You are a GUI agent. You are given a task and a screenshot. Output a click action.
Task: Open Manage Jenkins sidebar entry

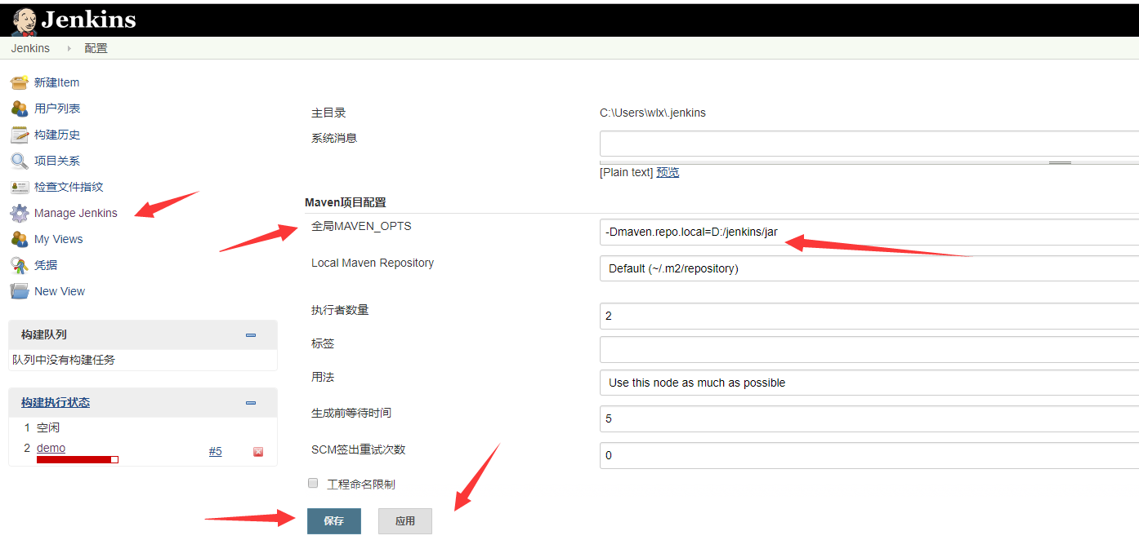click(x=76, y=213)
